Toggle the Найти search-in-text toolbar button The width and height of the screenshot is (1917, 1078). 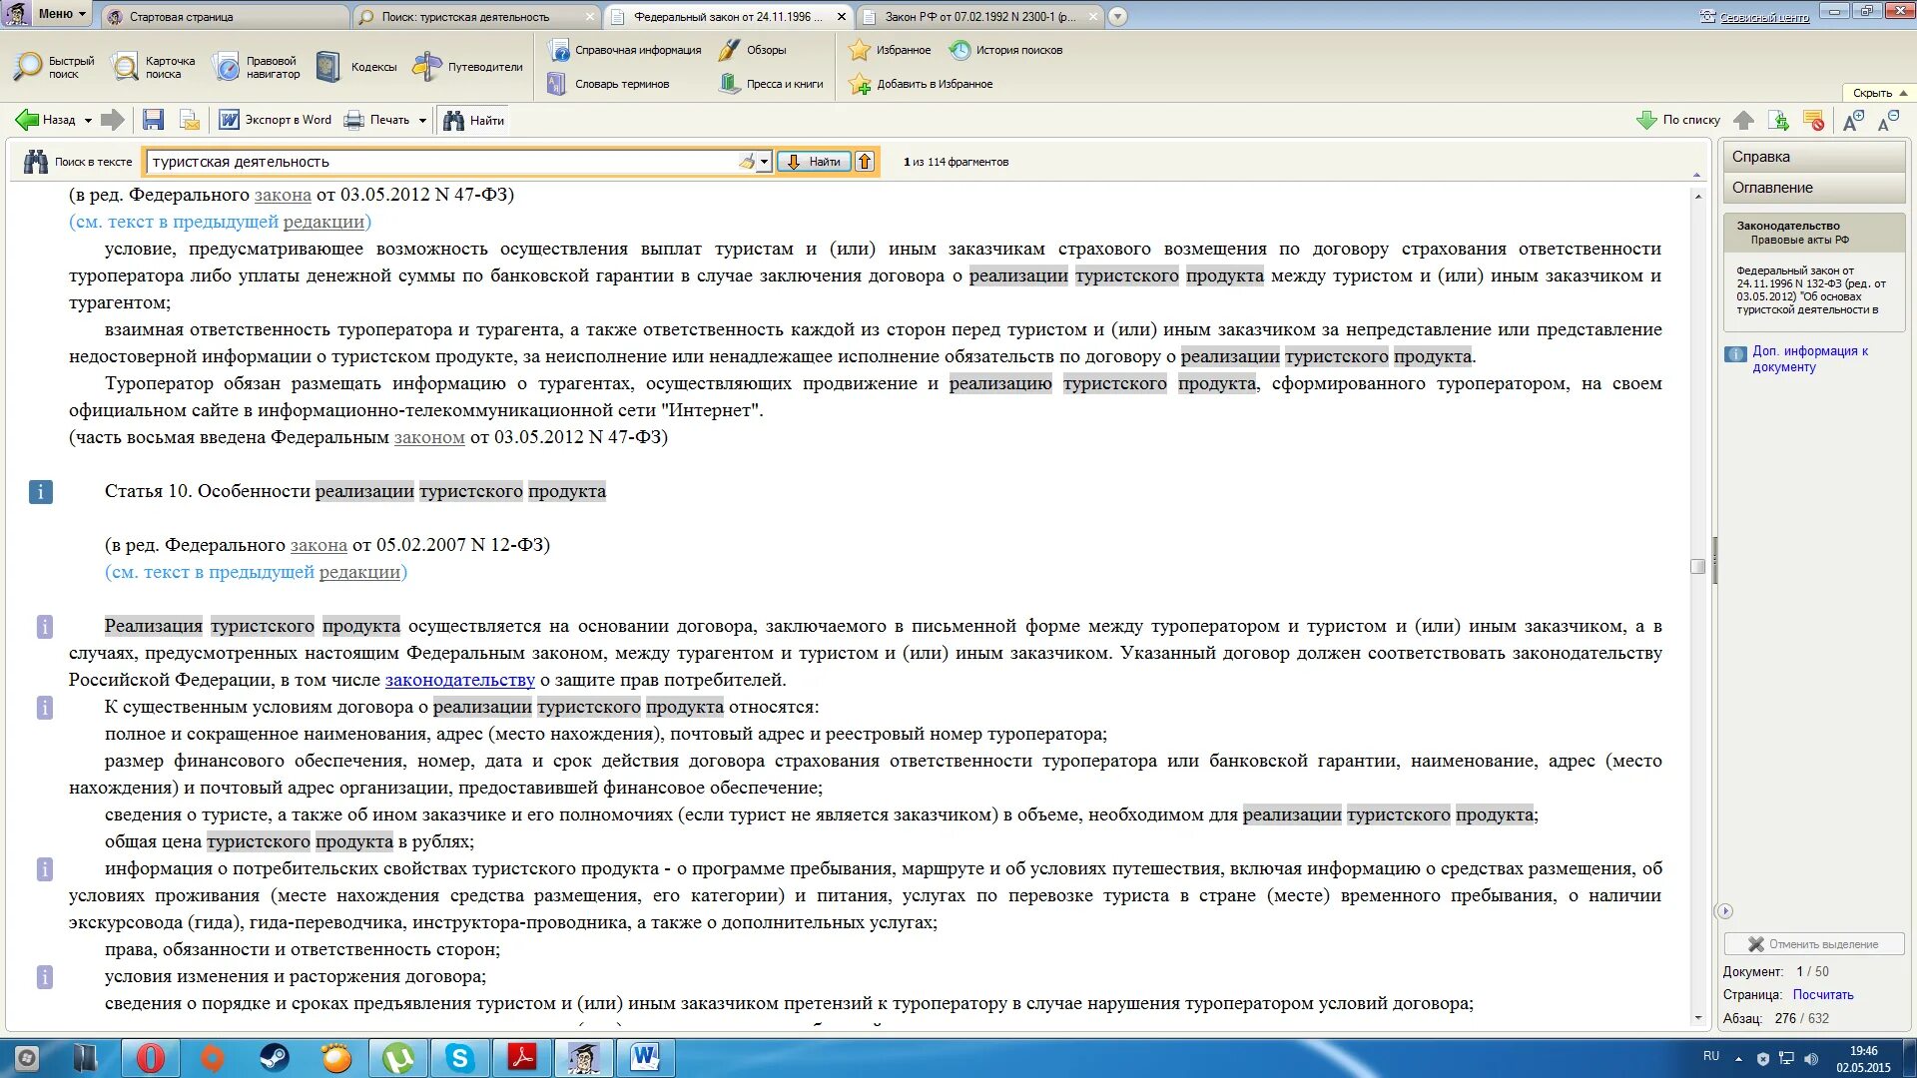coord(473,120)
